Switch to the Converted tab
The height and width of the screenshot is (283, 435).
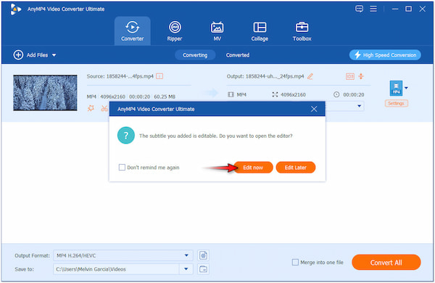[238, 55]
